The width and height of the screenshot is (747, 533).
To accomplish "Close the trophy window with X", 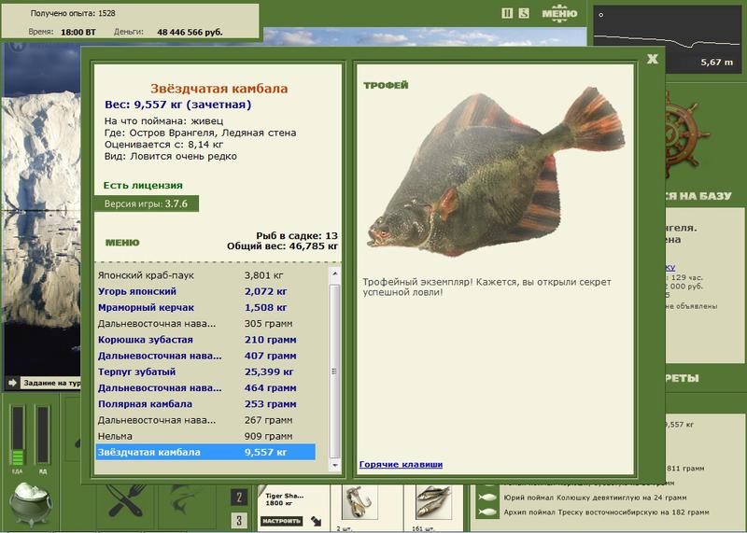I will 652,59.
